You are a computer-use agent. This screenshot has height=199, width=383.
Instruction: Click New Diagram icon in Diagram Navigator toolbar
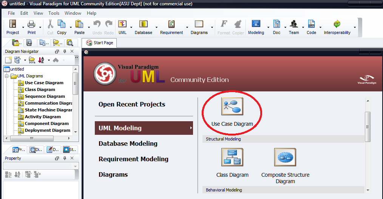(8, 60)
